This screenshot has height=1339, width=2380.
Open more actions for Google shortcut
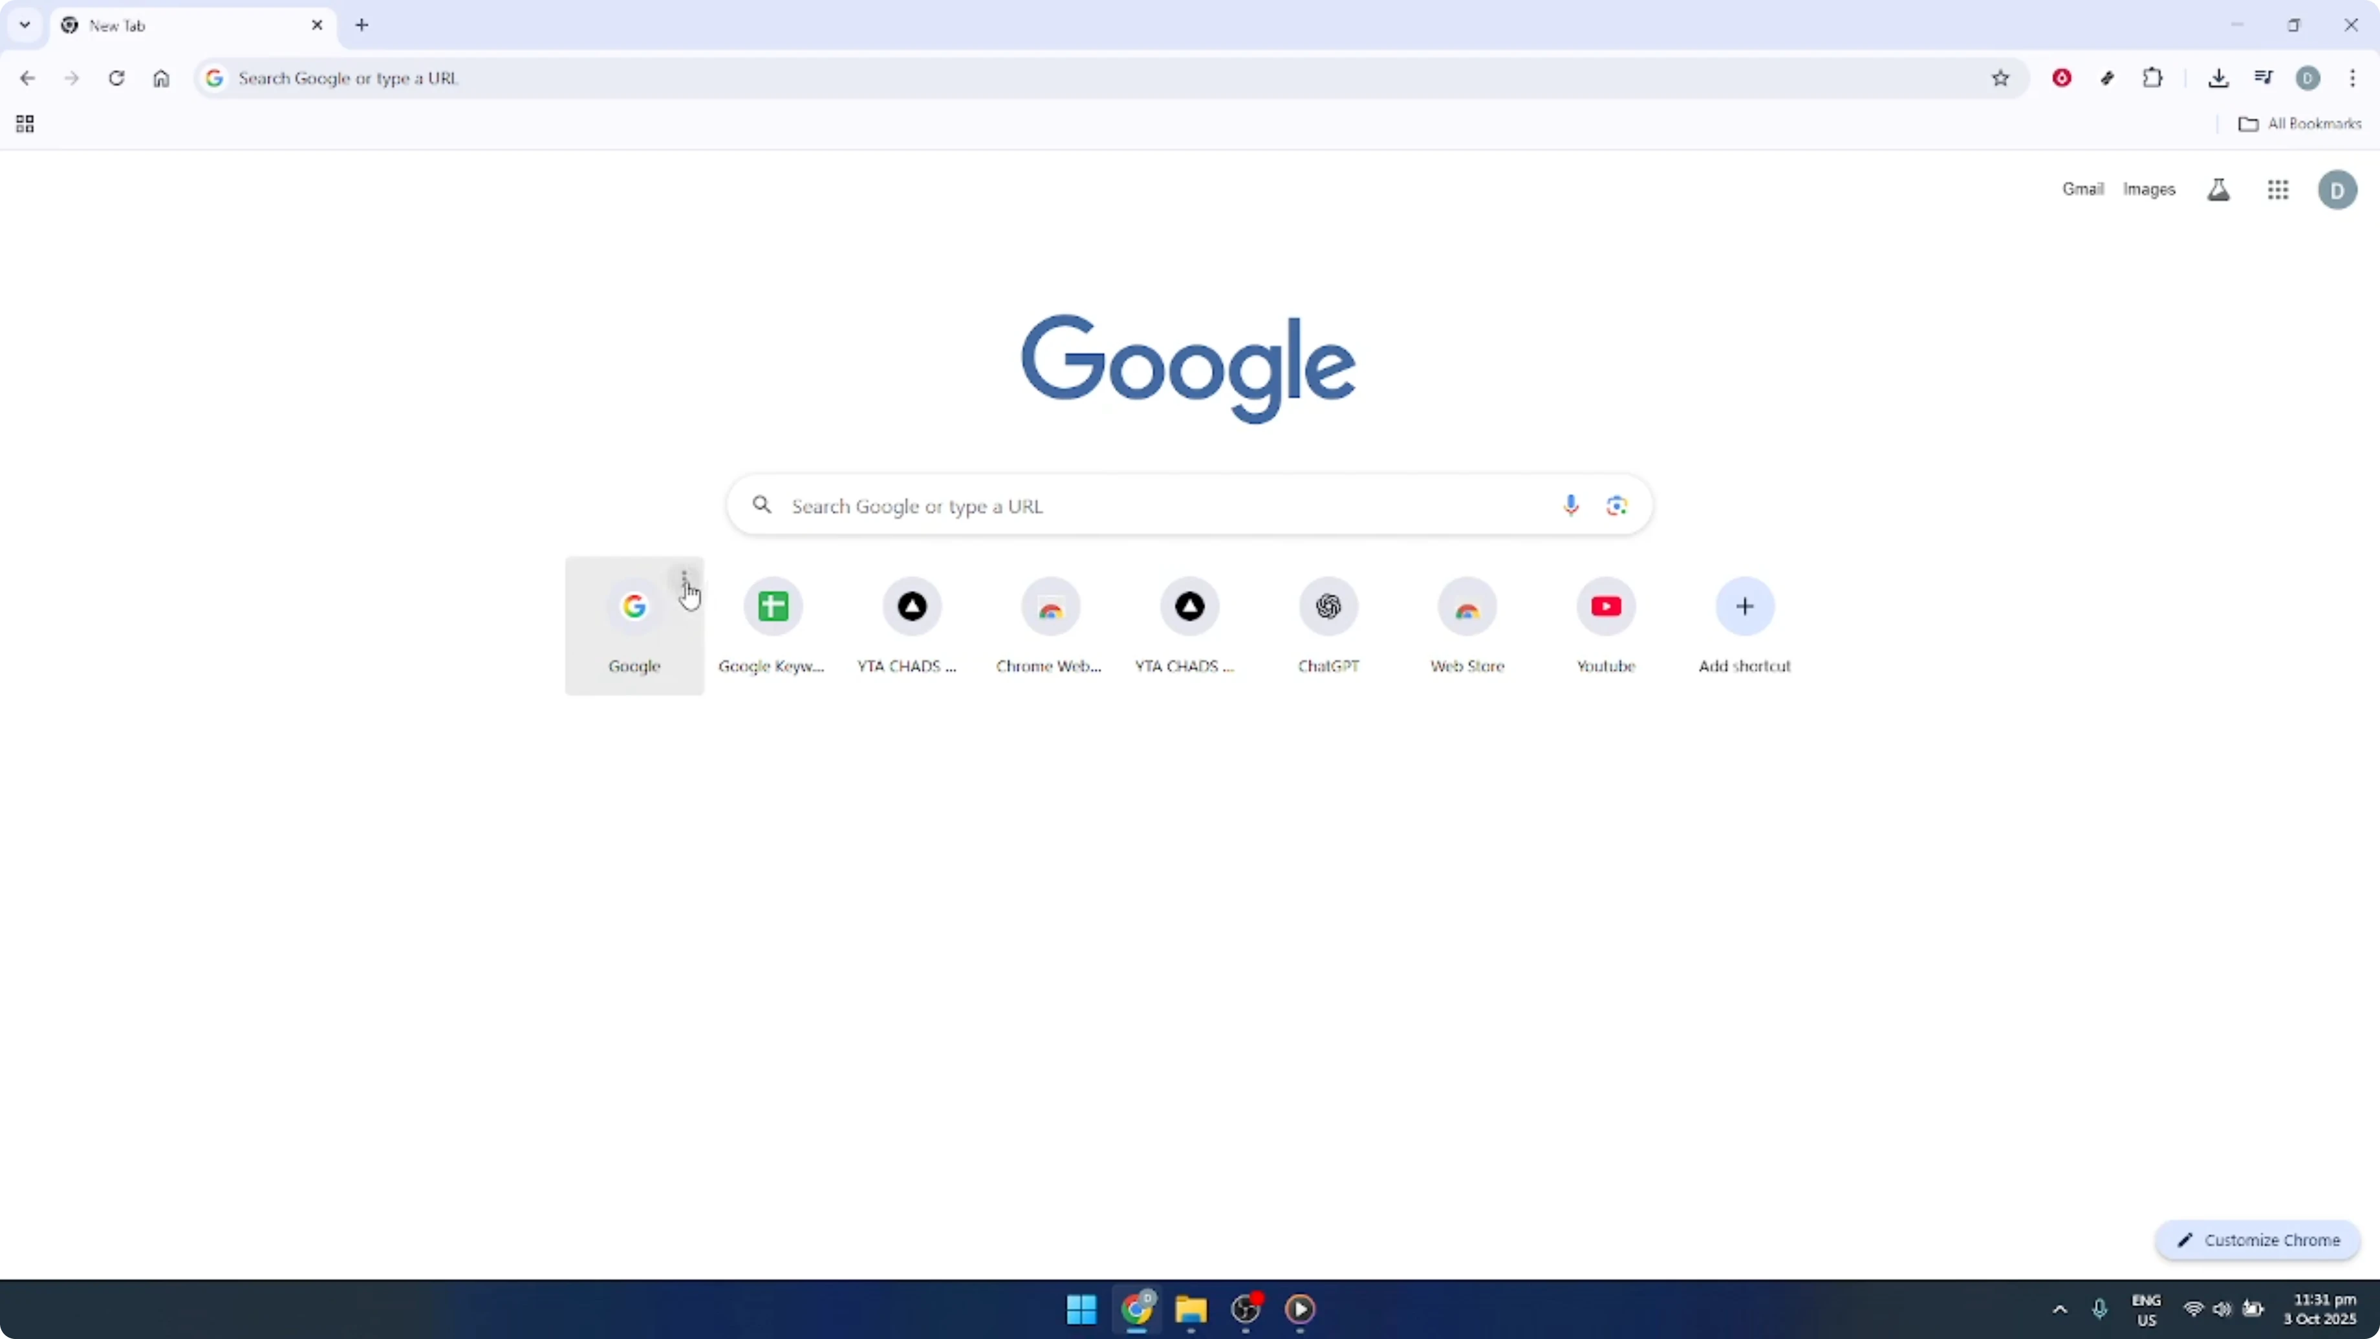click(684, 580)
